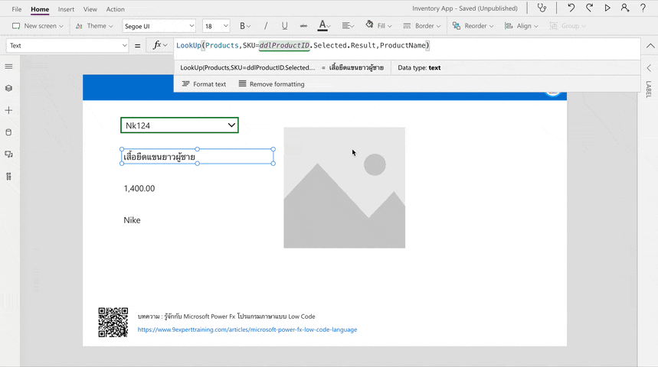Viewport: 658px width, 367px height.
Task: Open the New screen dropdown
Action: (x=38, y=26)
